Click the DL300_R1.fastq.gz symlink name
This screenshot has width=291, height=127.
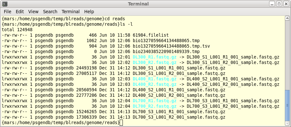tap(155, 57)
